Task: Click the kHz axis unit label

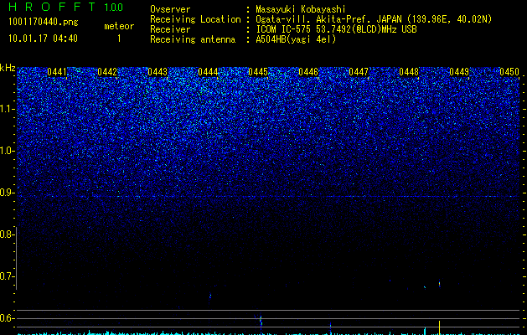Action: tap(8, 68)
